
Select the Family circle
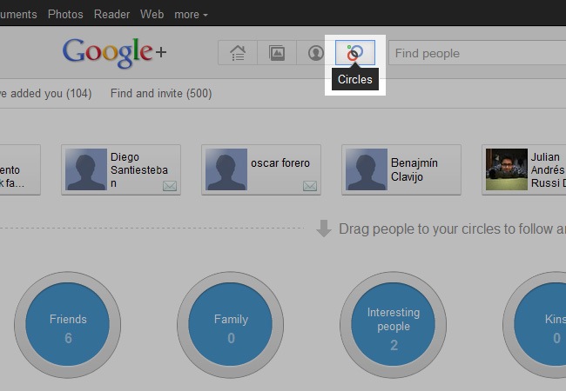(231, 327)
